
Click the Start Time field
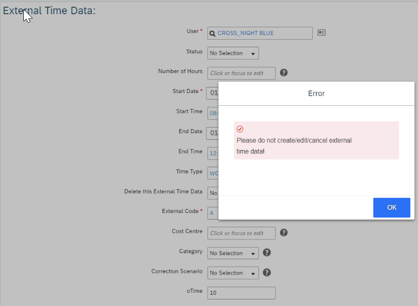213,113
